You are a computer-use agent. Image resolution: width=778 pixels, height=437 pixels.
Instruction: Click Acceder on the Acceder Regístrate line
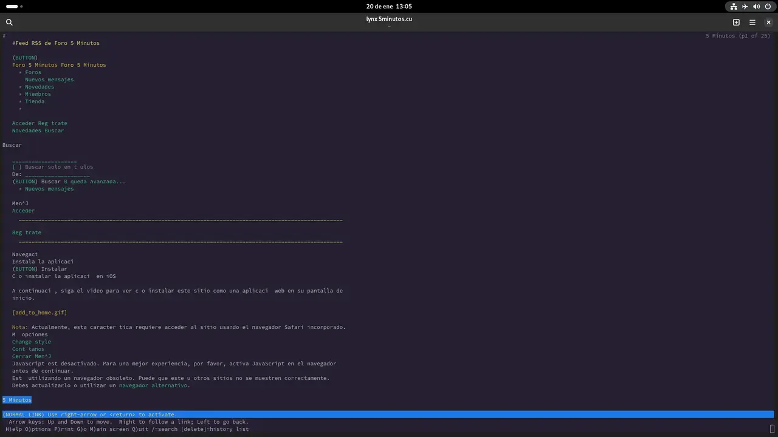[x=23, y=123]
